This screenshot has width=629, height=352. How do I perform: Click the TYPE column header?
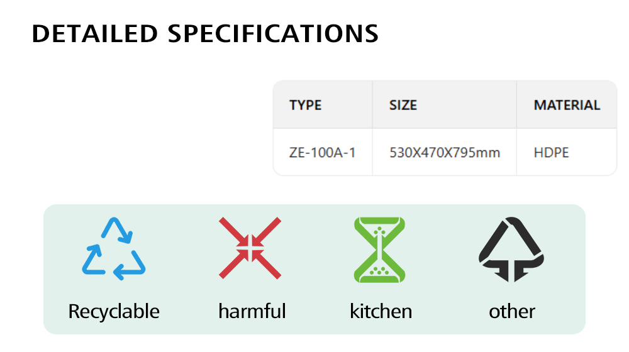click(306, 105)
